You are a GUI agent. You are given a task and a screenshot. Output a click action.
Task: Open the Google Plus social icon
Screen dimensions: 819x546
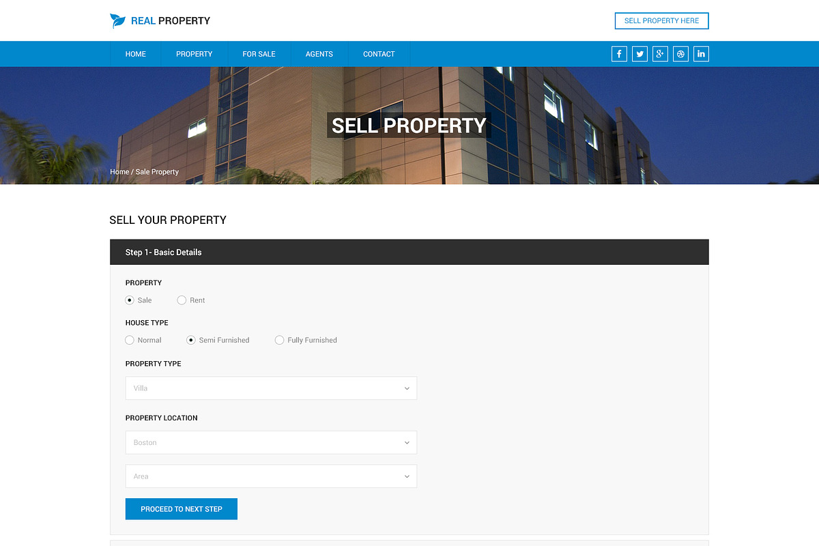click(x=660, y=54)
